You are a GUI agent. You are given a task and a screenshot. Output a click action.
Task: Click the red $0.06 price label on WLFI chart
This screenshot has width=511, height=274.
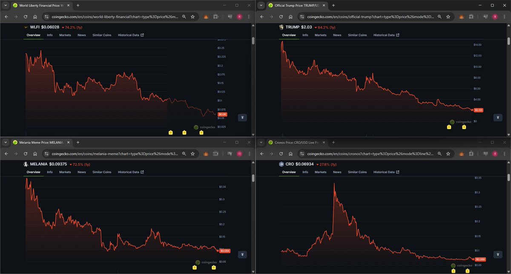pyautogui.click(x=223, y=114)
